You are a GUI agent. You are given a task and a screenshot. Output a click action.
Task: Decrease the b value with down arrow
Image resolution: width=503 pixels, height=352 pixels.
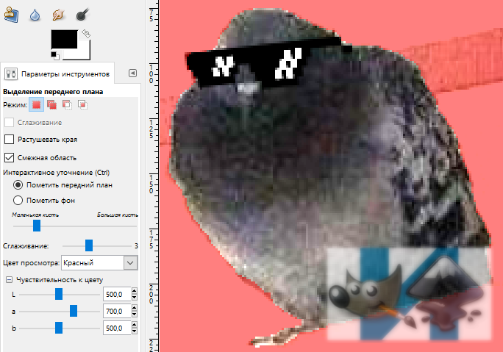135,331
